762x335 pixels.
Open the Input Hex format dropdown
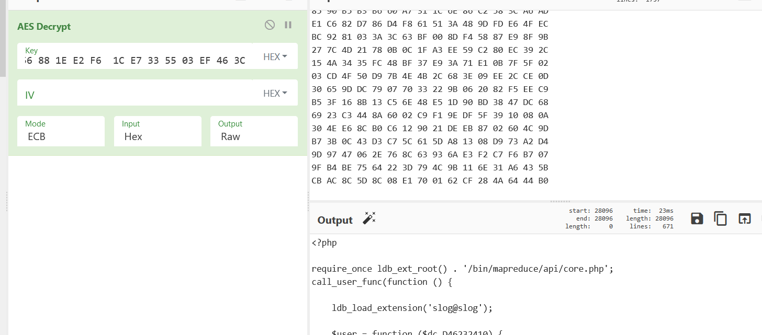point(158,131)
